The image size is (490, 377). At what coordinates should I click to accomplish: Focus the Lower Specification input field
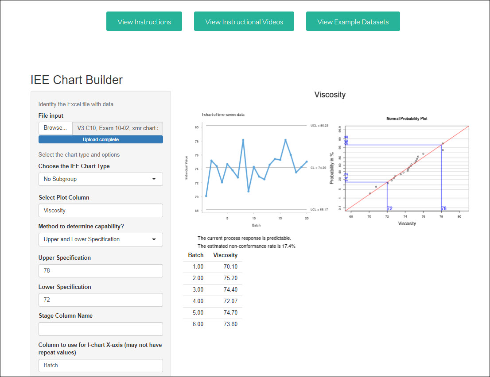[x=100, y=300]
